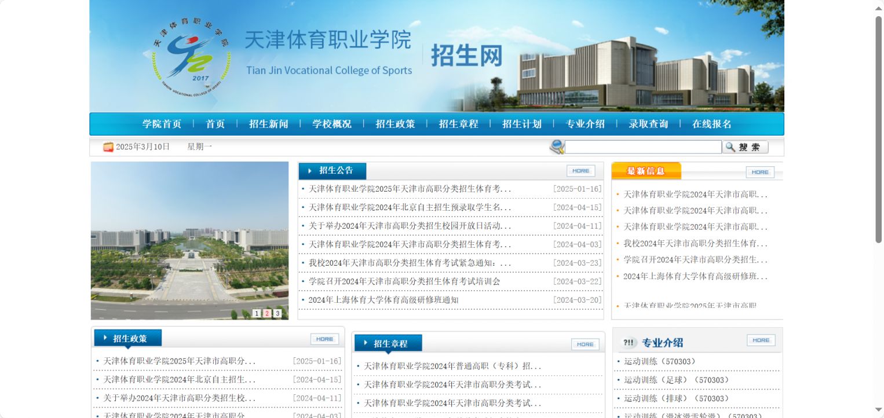Open MORE in the 招生政策 panel
Viewport: 884px width, 418px height.
324,339
